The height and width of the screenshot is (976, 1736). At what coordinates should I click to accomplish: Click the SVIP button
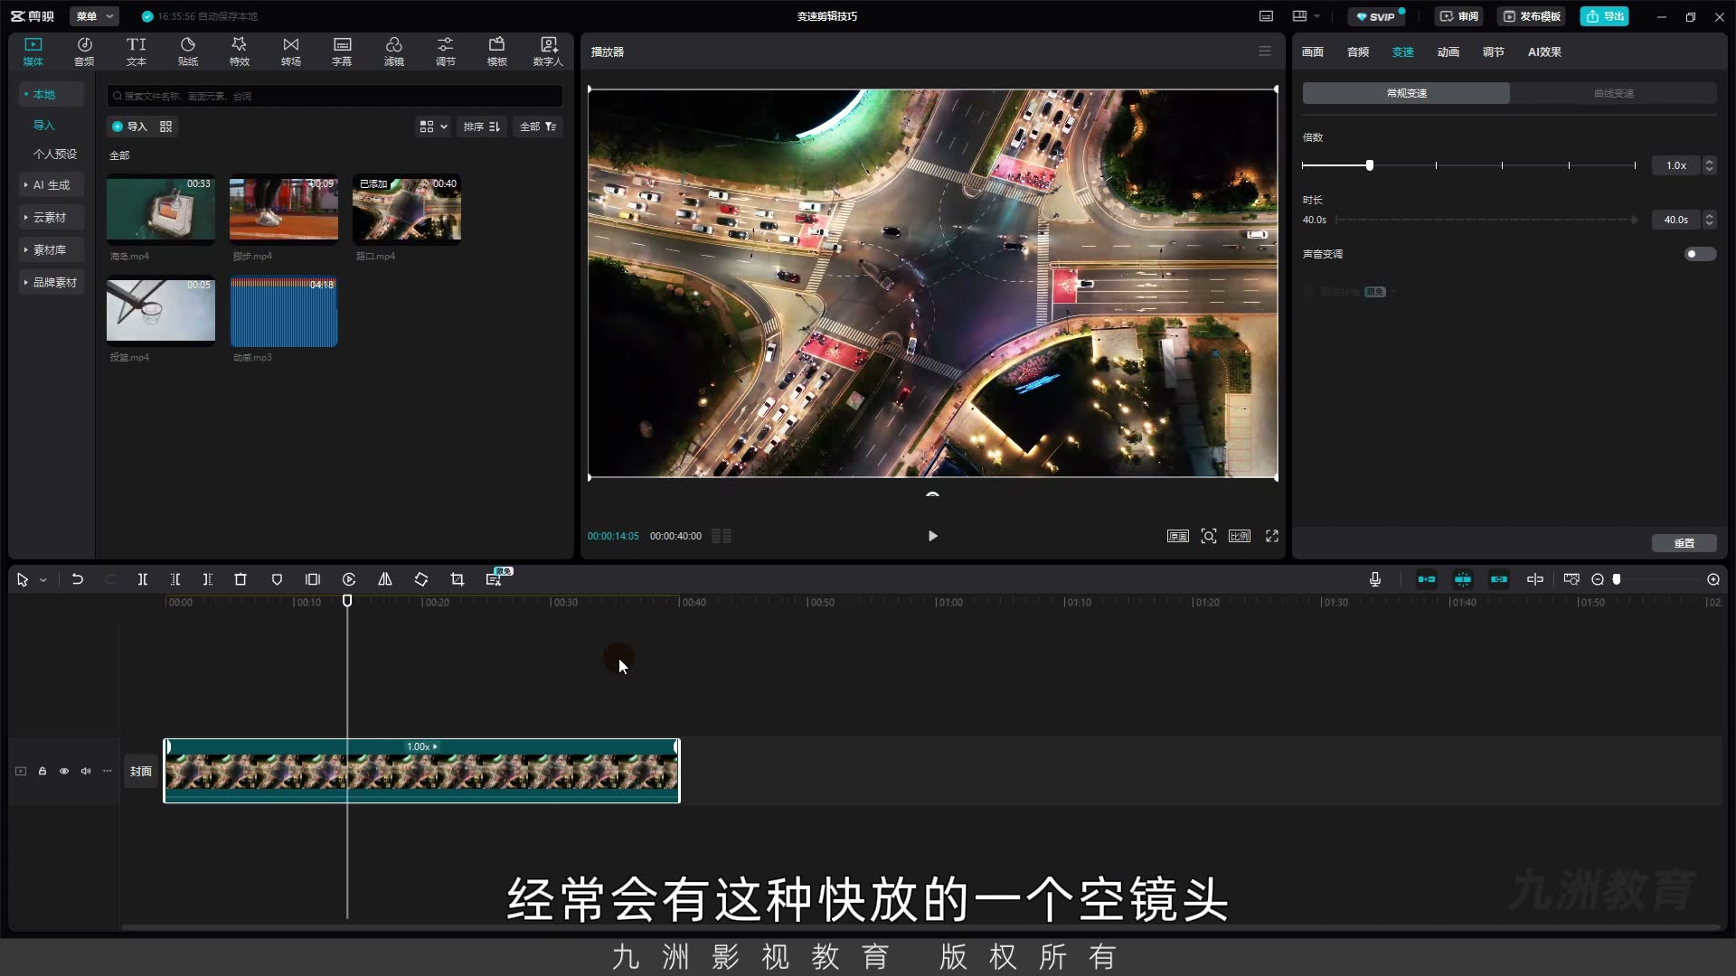[x=1376, y=16]
